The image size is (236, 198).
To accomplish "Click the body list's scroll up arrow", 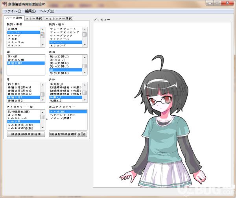I will coord(85,85).
